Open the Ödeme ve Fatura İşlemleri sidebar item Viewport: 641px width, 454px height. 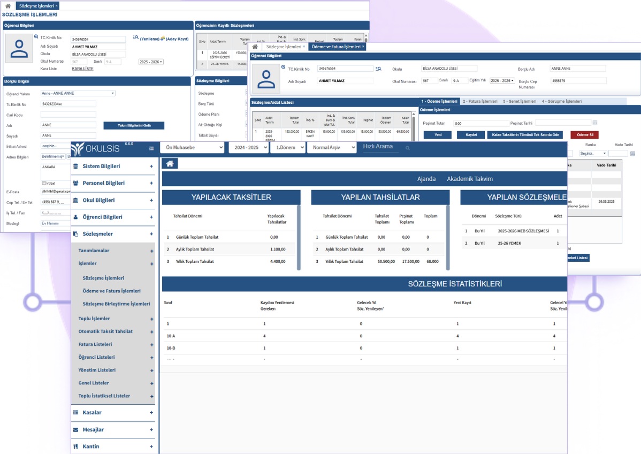click(x=111, y=291)
